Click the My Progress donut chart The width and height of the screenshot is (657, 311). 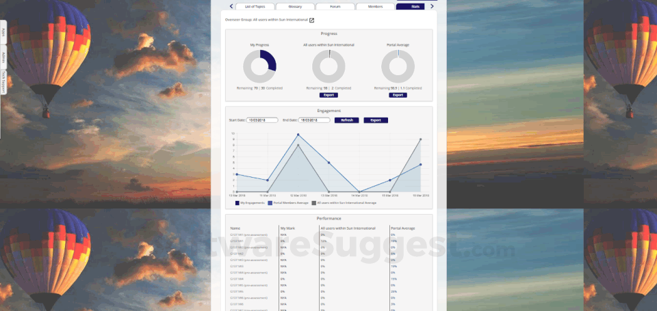[260, 66]
